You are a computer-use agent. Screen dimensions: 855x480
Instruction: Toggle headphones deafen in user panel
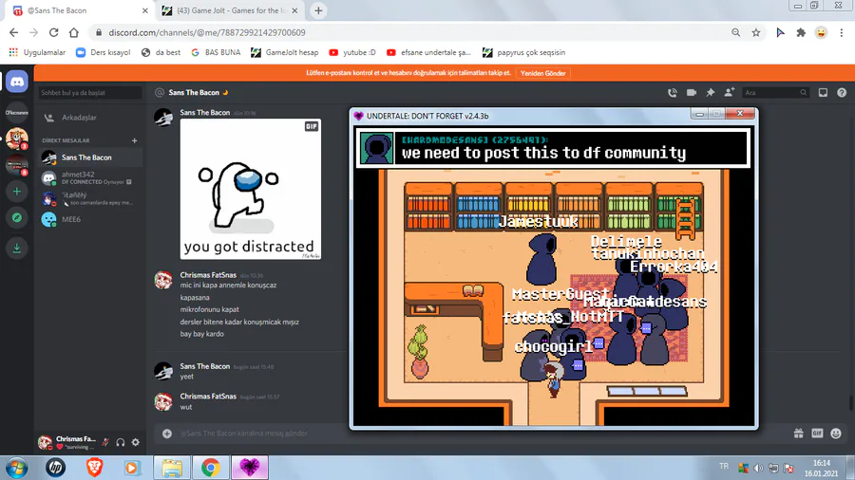tap(121, 442)
